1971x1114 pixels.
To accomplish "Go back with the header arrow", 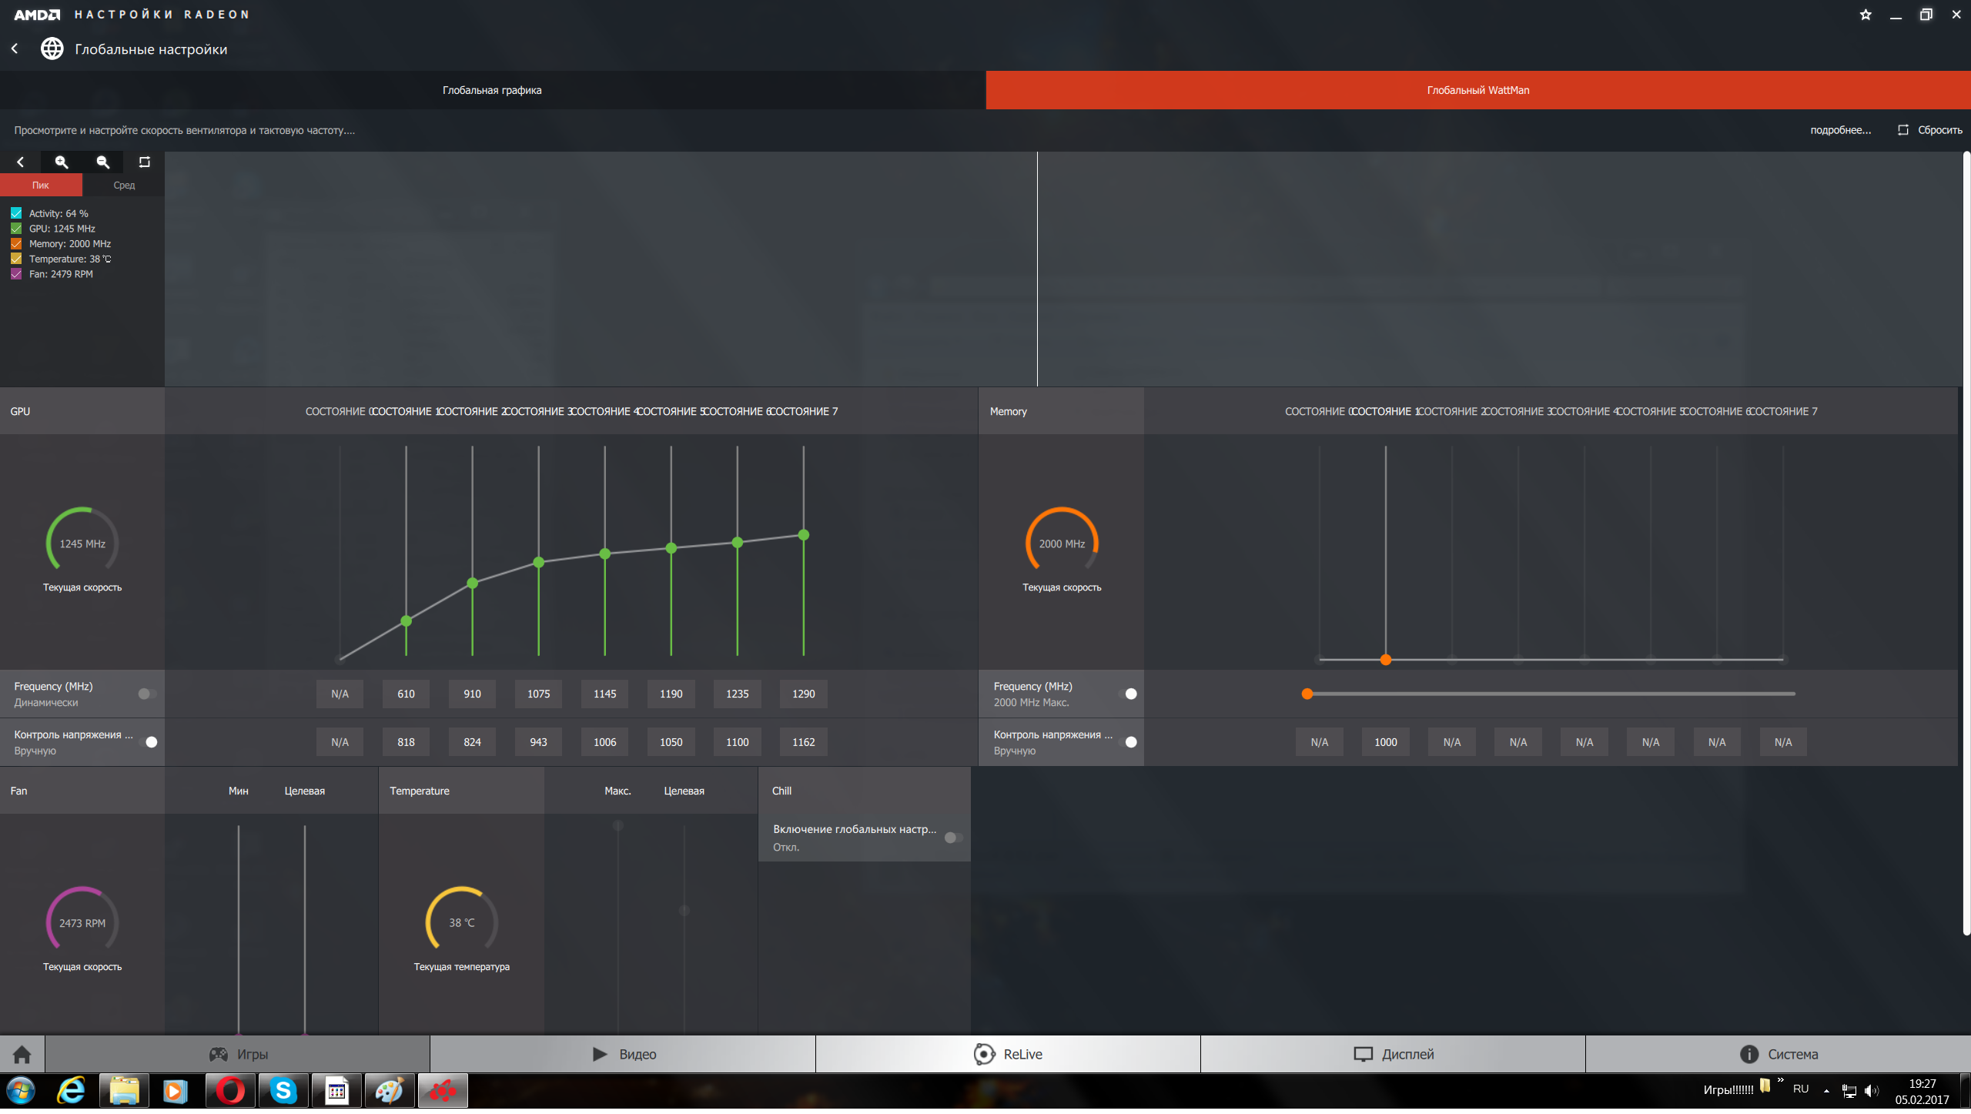I will [x=15, y=49].
